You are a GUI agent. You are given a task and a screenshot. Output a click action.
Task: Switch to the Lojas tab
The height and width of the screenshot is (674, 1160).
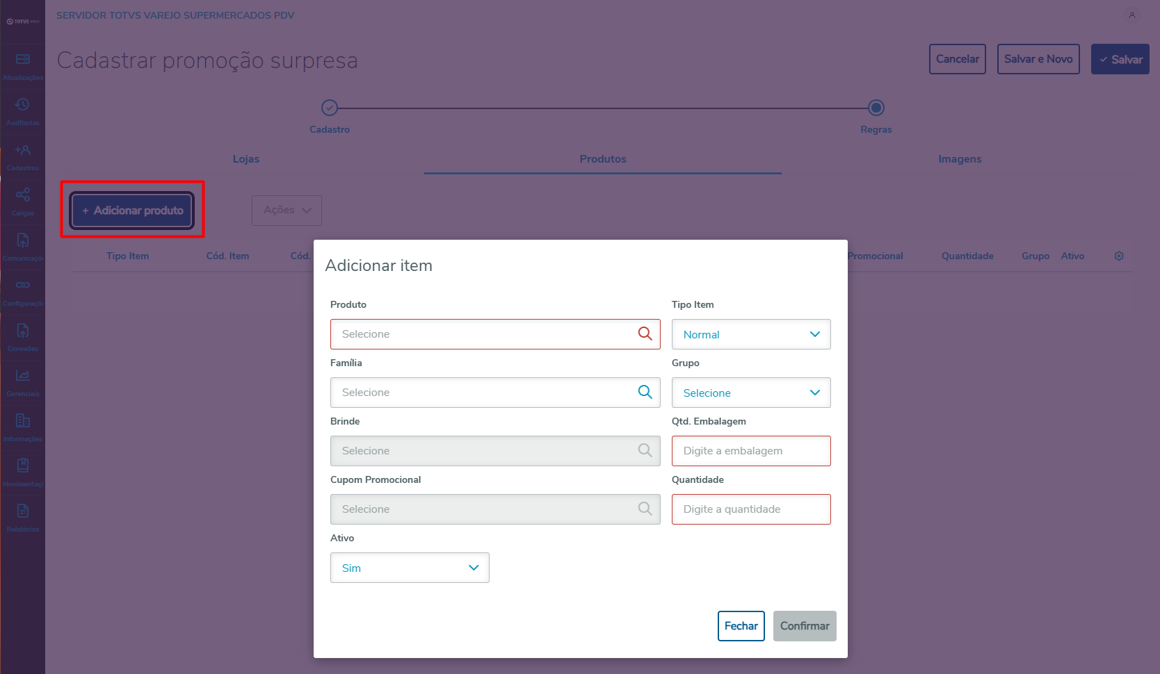(246, 159)
